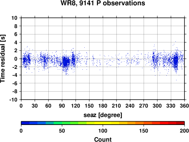Click the y-axis tick label 10

(14, 18)
